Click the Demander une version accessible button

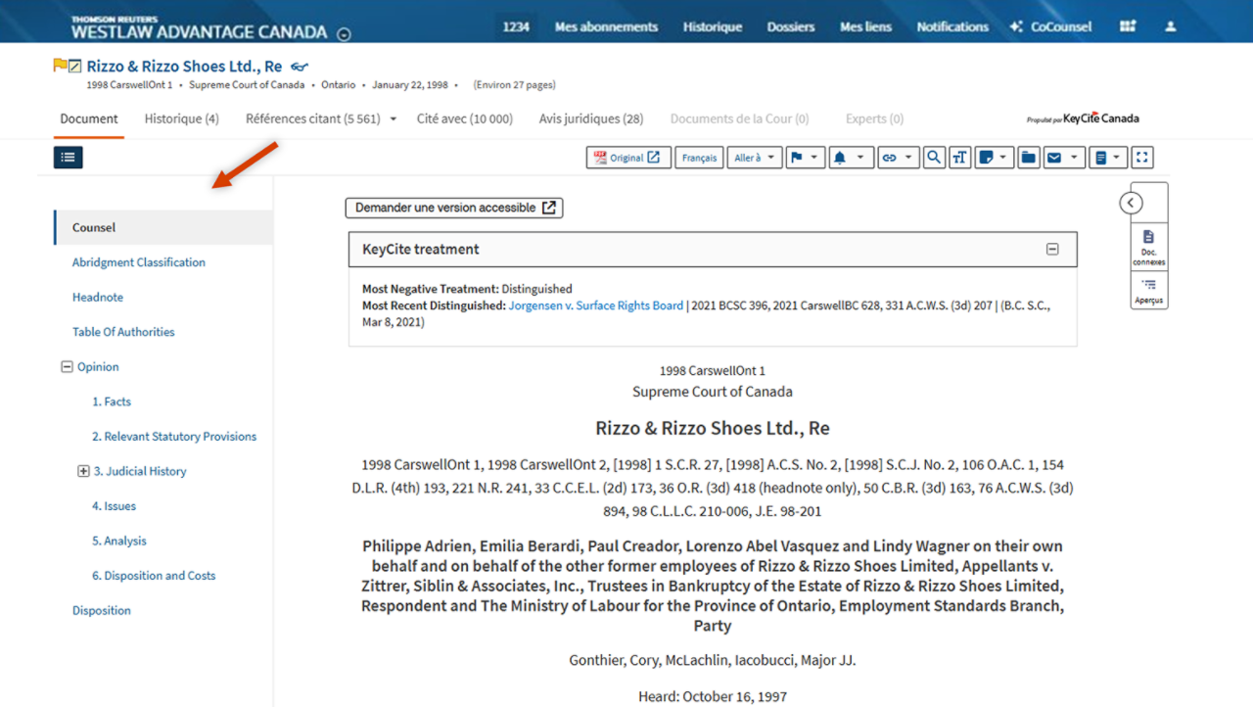(x=454, y=208)
